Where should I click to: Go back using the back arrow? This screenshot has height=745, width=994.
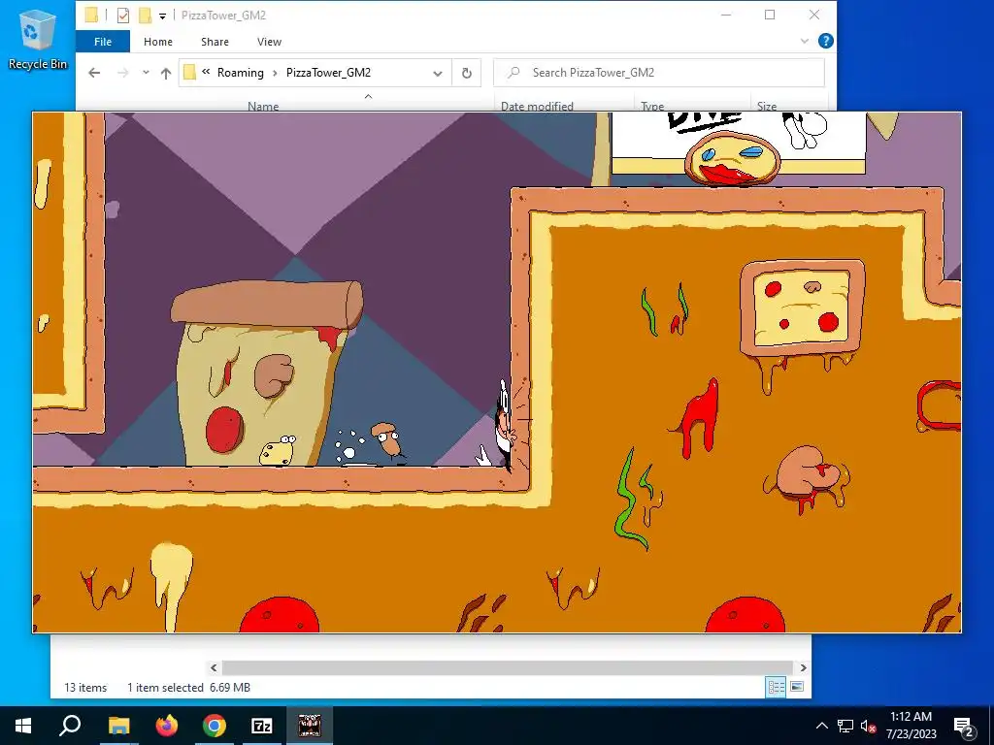[x=94, y=73]
